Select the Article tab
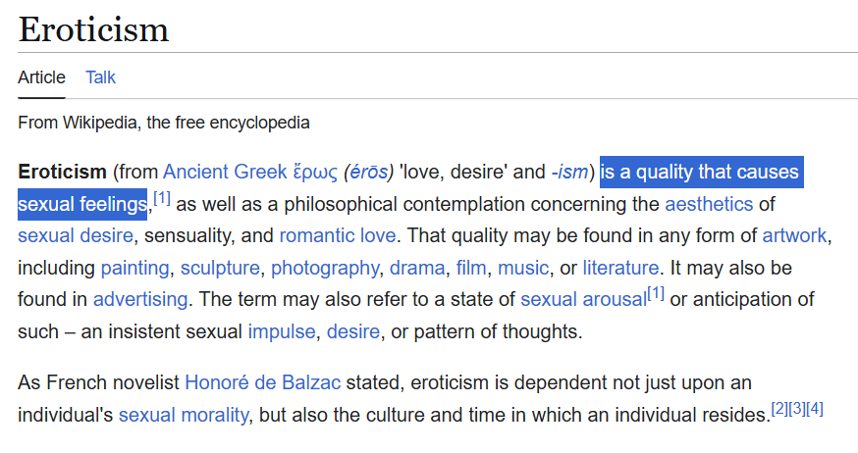 click(x=41, y=77)
